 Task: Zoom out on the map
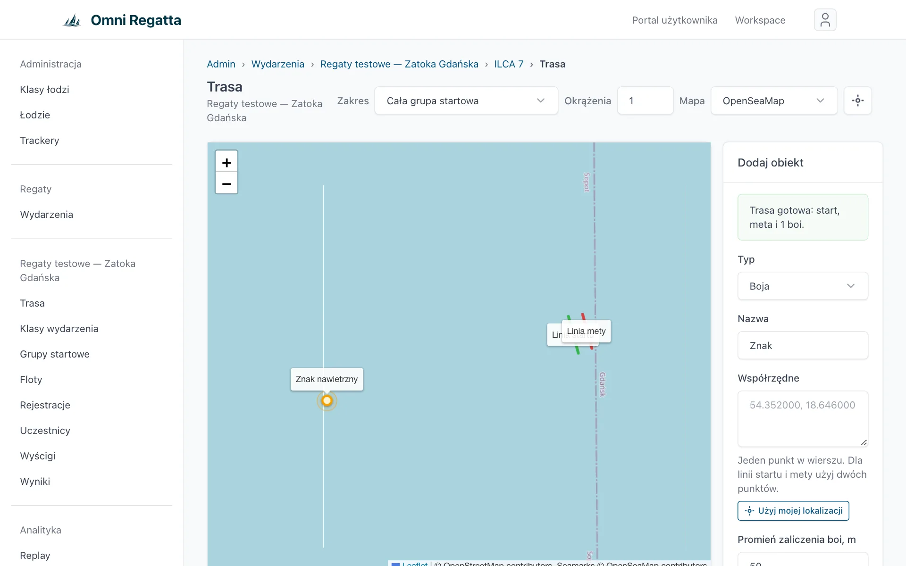pyautogui.click(x=226, y=183)
